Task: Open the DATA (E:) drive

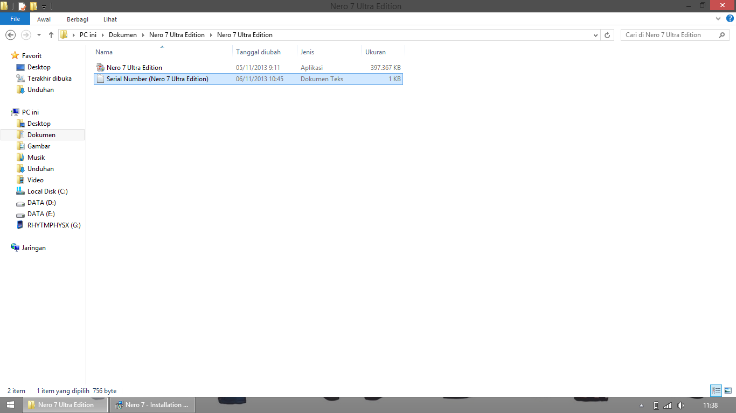Action: tap(41, 214)
